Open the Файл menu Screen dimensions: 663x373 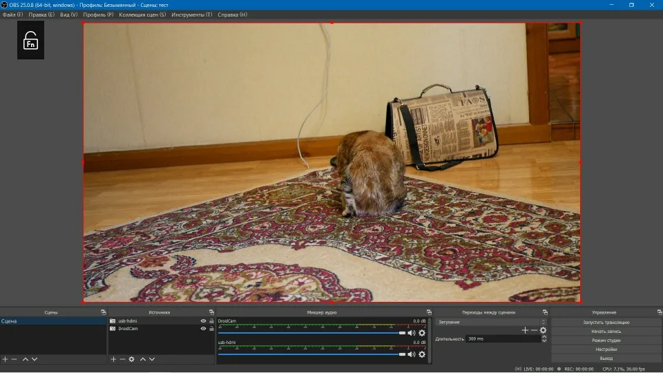click(x=12, y=15)
